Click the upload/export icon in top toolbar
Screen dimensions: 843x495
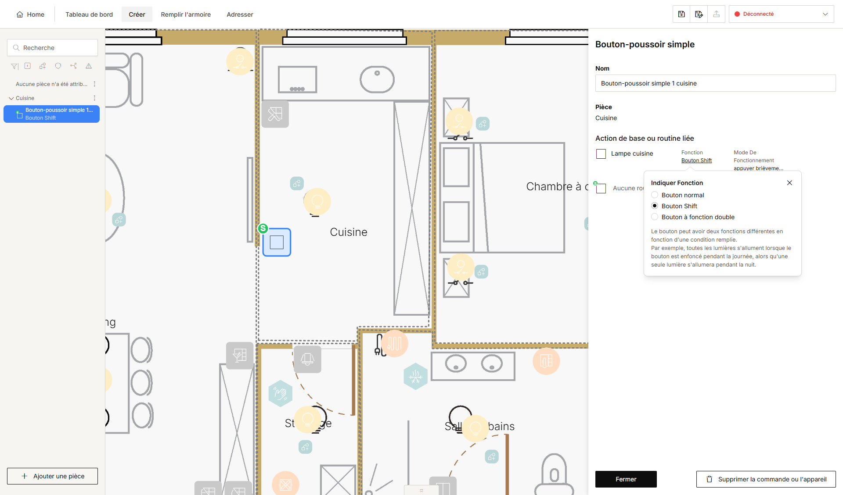point(717,14)
